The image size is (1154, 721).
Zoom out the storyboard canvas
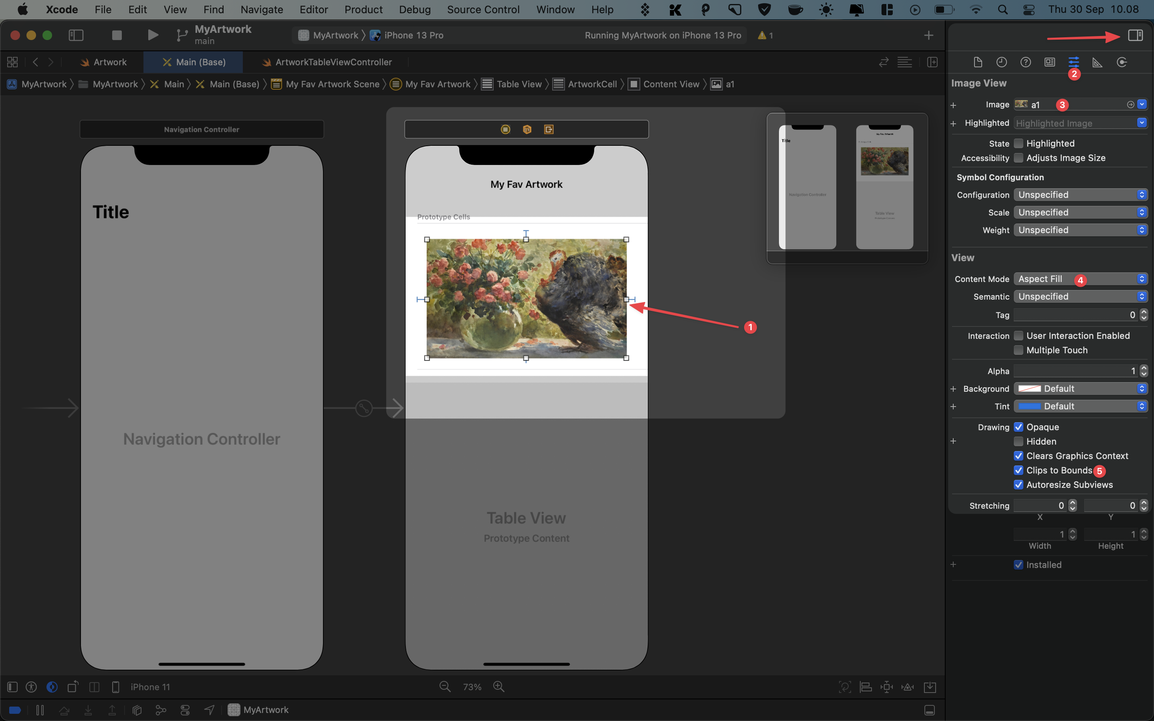pyautogui.click(x=445, y=687)
